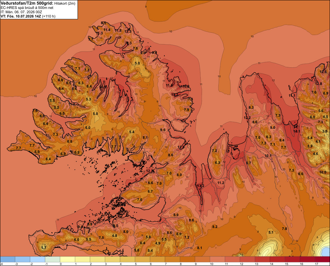Pick the legend swatch between 9 and 10
The height and width of the screenshot is (266, 330).
(x=202, y=259)
